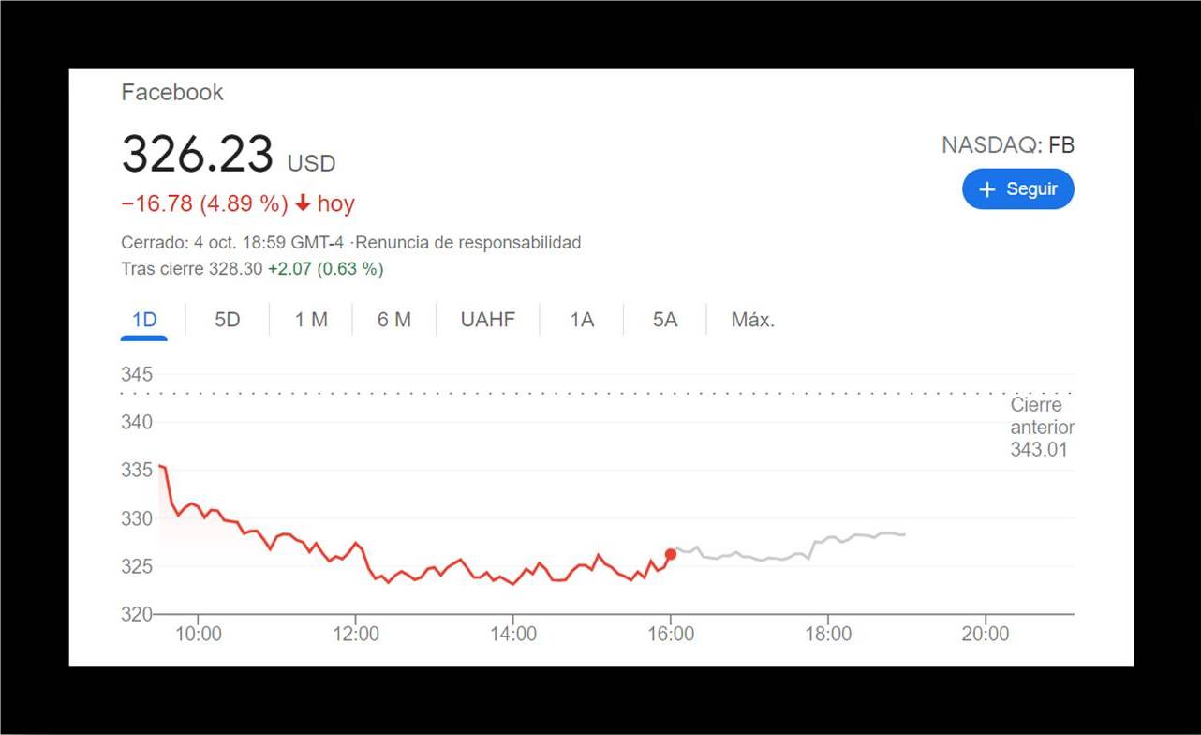Image resolution: width=1201 pixels, height=735 pixels.
Task: Select the UAHF time range tab
Action: click(x=488, y=320)
